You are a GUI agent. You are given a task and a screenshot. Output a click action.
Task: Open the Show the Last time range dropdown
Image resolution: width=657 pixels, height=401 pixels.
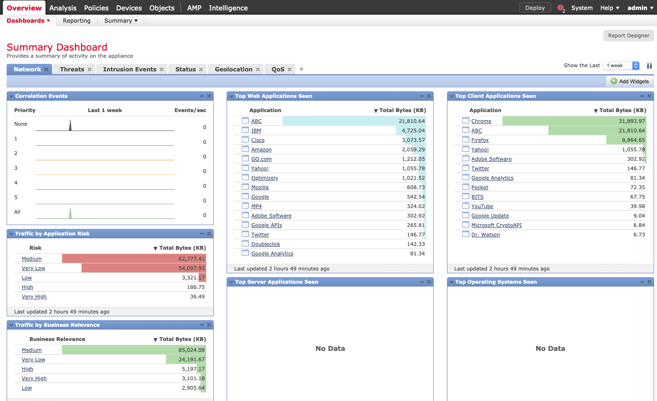(x=620, y=66)
